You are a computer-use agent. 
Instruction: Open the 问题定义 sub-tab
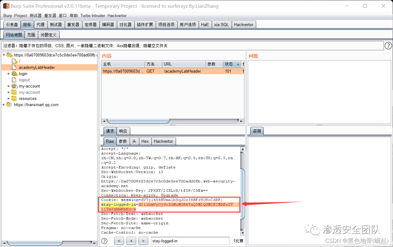coord(49,35)
